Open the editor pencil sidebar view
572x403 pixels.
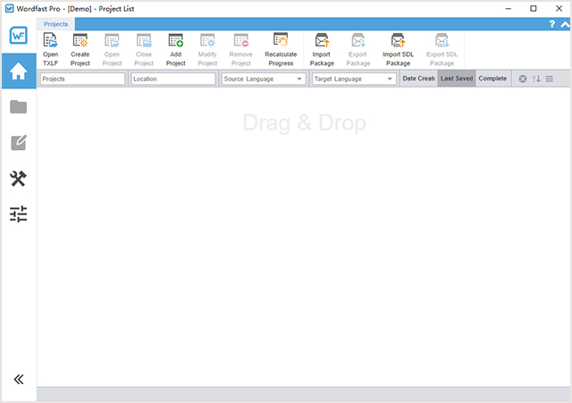[x=19, y=143]
